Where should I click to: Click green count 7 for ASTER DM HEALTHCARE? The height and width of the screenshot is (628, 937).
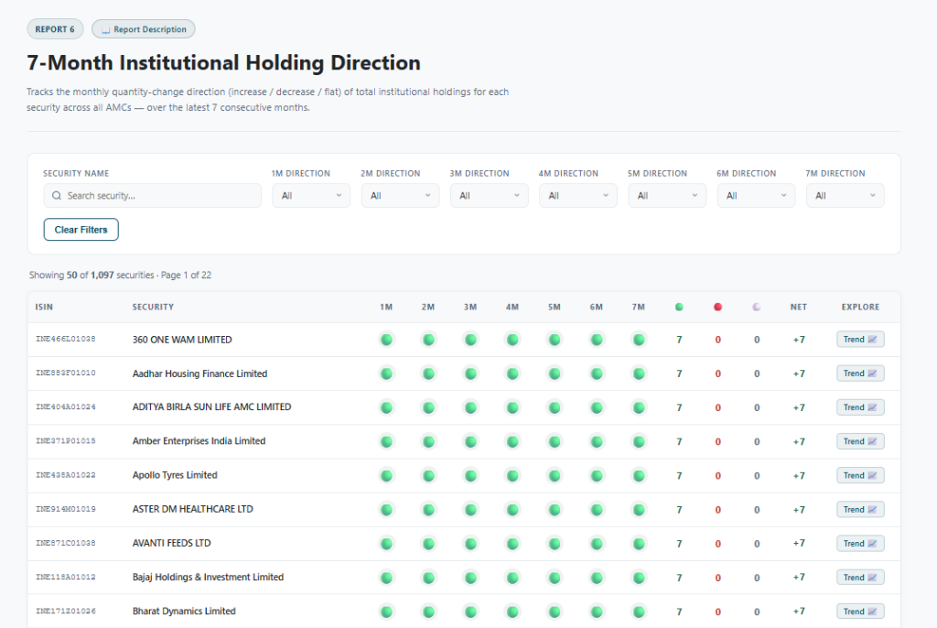[679, 510]
